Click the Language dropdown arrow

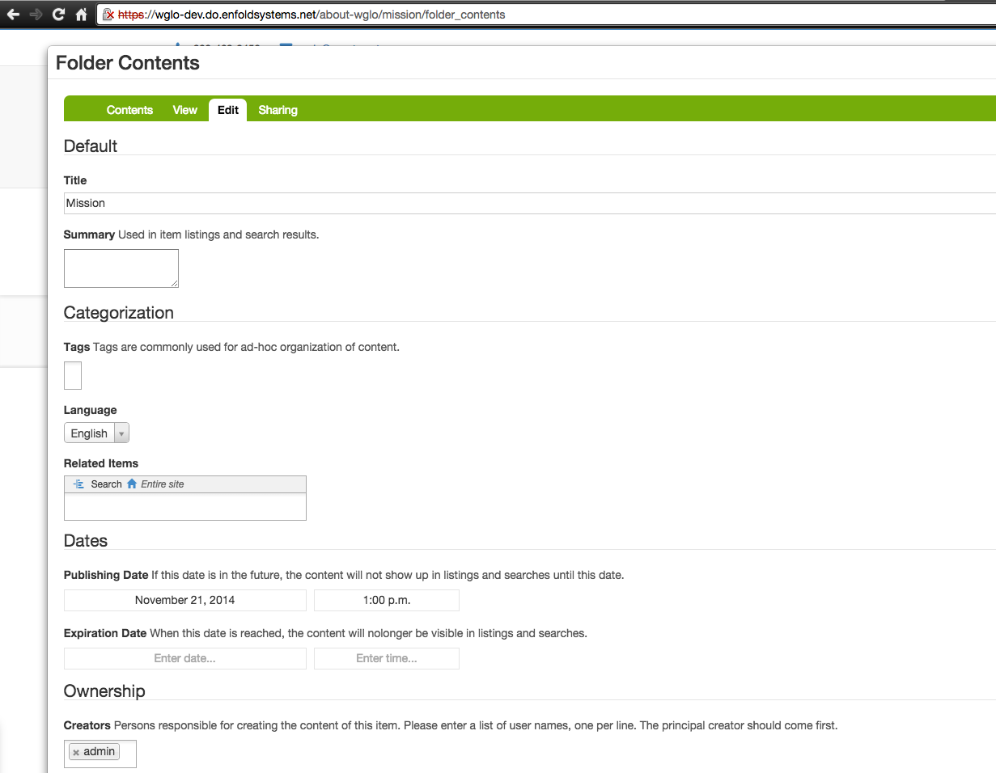121,433
